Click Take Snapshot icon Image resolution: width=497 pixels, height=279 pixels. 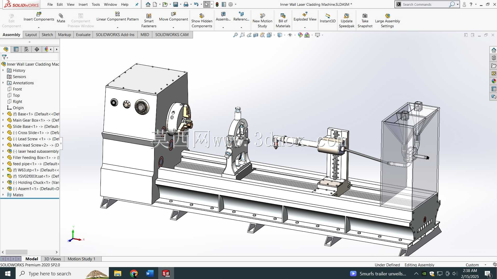(x=365, y=21)
